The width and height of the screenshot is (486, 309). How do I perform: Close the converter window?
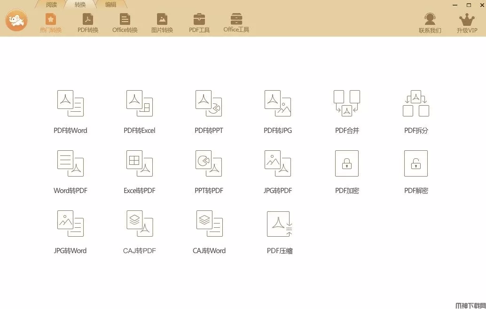(x=482, y=5)
